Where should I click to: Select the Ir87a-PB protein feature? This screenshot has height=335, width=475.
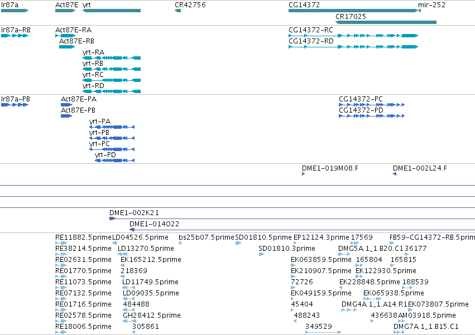click(x=15, y=105)
